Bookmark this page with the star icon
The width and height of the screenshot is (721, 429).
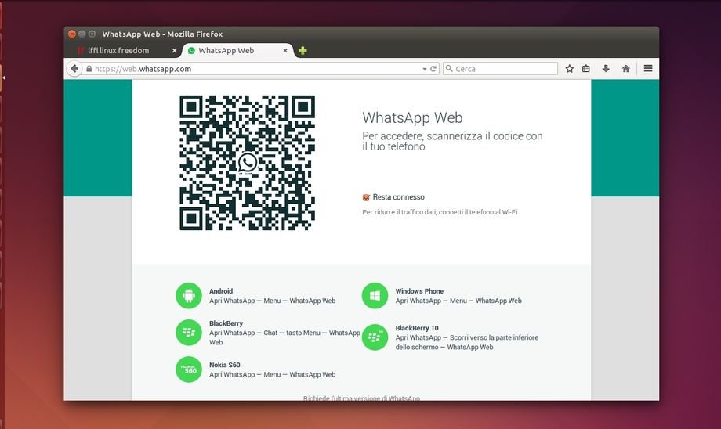pos(570,69)
